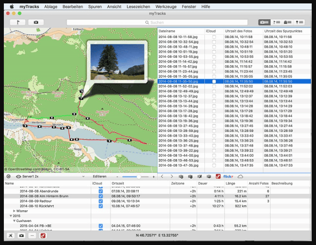Click the camera button in top toolbar
This screenshot has height=245, width=316.
pos(36,22)
